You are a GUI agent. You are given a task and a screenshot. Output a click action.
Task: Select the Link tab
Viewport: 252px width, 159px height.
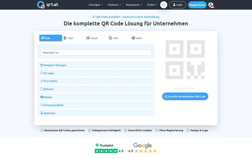[x=51, y=38]
